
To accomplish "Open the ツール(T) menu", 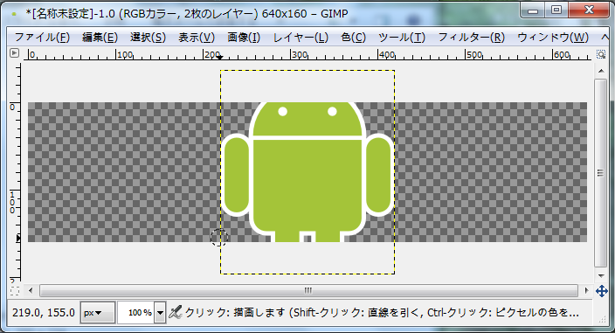I will (402, 38).
